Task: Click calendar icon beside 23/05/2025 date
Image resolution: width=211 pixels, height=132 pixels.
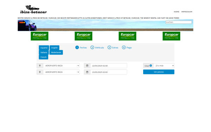Action: point(87,72)
